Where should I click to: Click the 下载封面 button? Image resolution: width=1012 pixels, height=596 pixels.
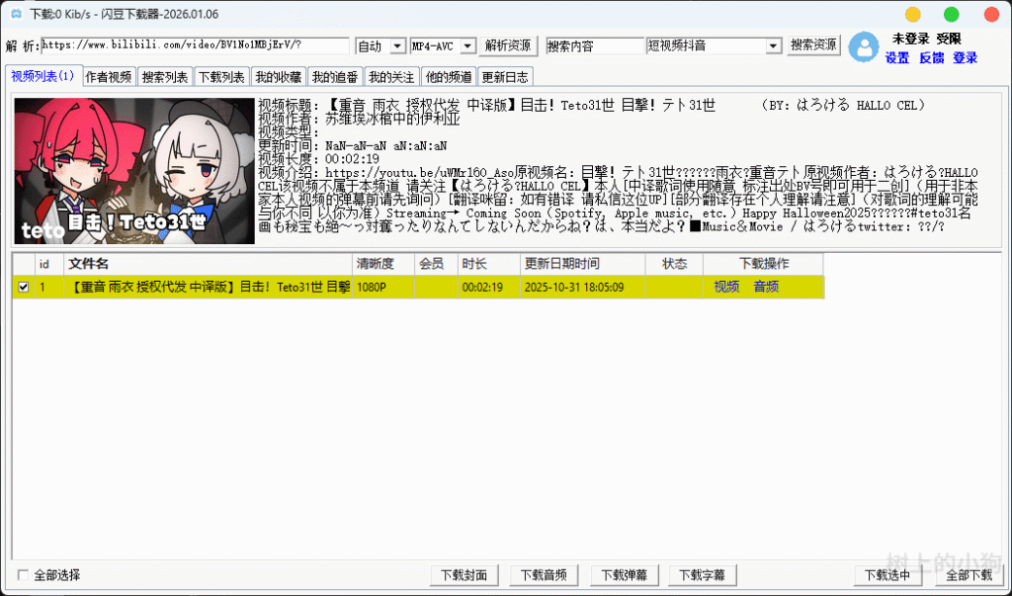pos(464,575)
